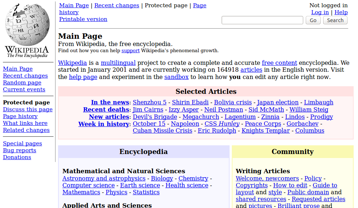Open the Mathematics link
358x208 pixels.
tap(81, 192)
